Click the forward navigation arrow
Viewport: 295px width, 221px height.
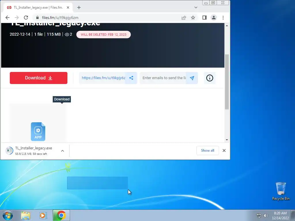tap(17, 18)
